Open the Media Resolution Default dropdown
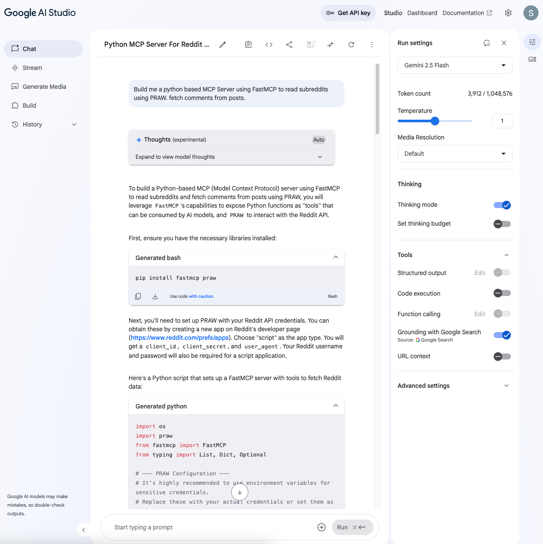543x544 pixels. tap(455, 154)
